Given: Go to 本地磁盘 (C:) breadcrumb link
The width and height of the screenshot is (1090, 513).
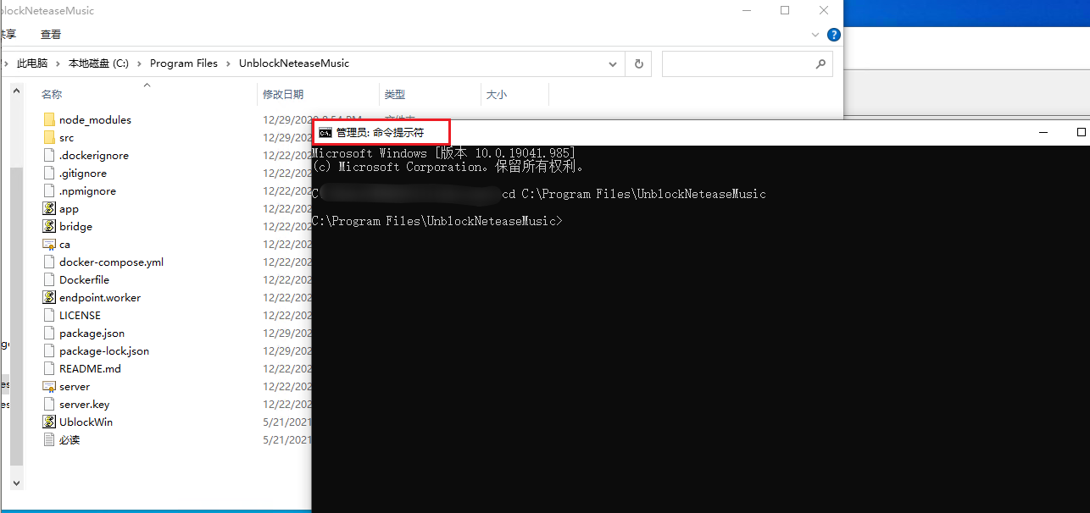Looking at the screenshot, I should (97, 63).
